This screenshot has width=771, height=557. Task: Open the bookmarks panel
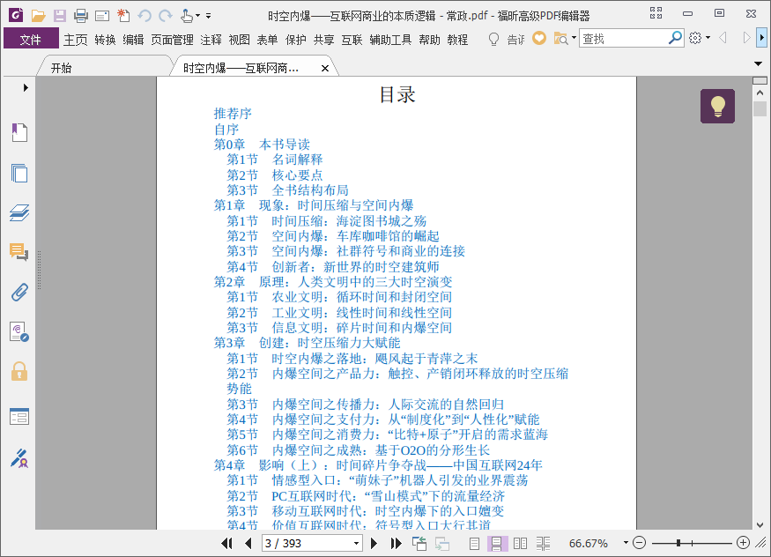19,132
